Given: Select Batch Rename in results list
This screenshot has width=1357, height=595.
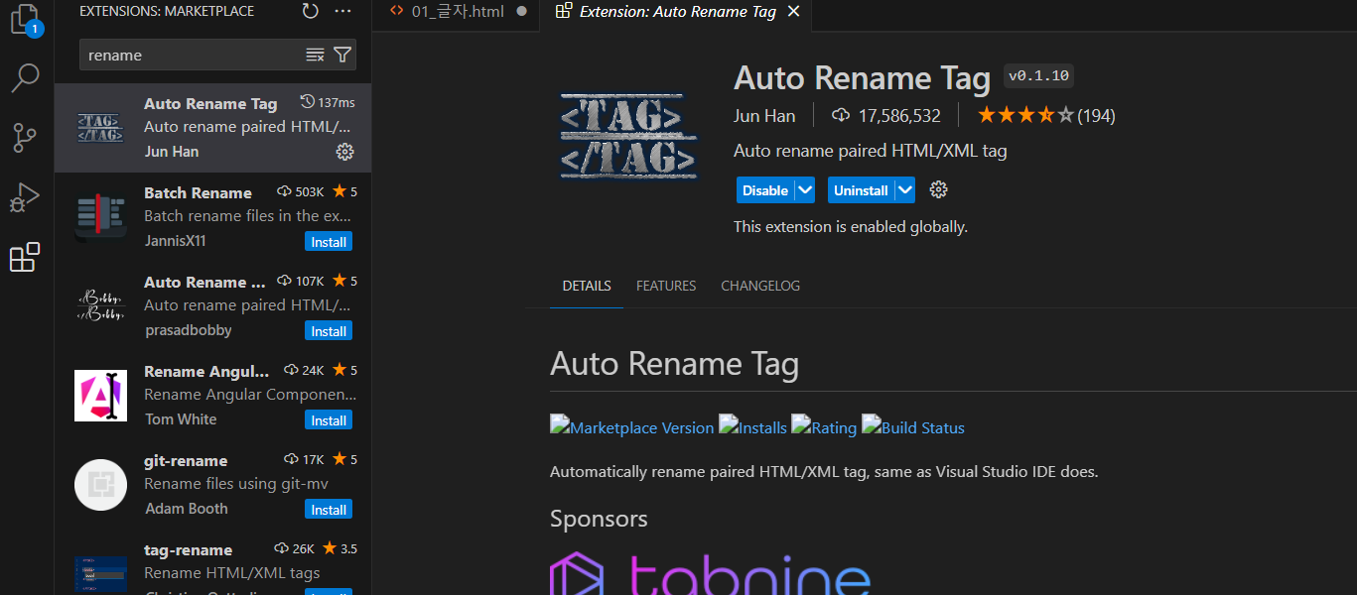Looking at the screenshot, I should (x=212, y=216).
